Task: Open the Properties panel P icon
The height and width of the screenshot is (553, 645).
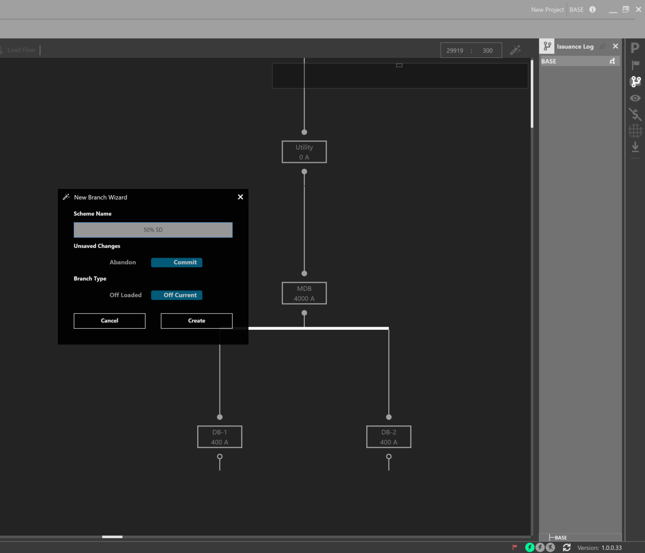Action: tap(635, 48)
